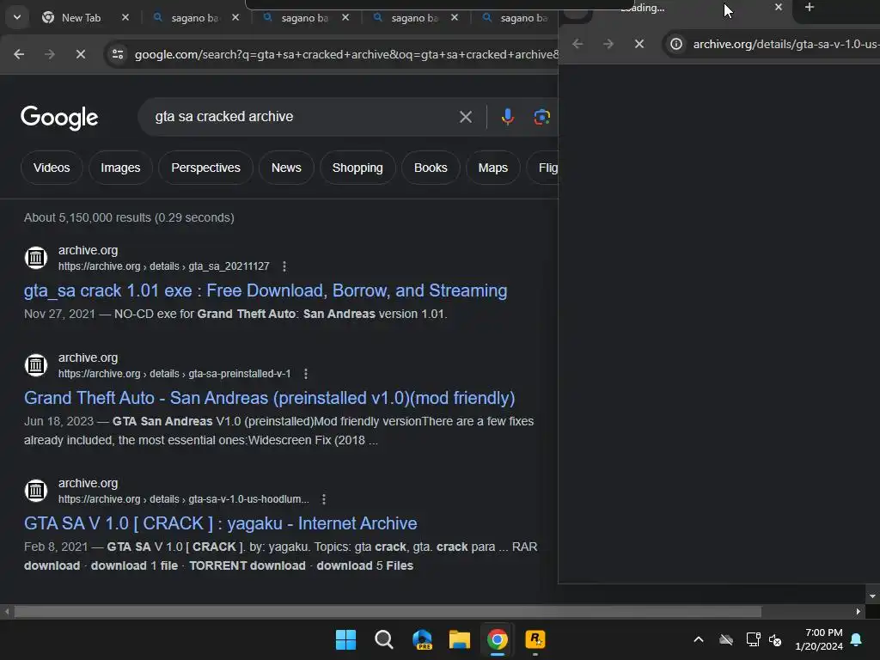Open the Windows Start menu
Image resolution: width=880 pixels, height=660 pixels.
tap(345, 639)
